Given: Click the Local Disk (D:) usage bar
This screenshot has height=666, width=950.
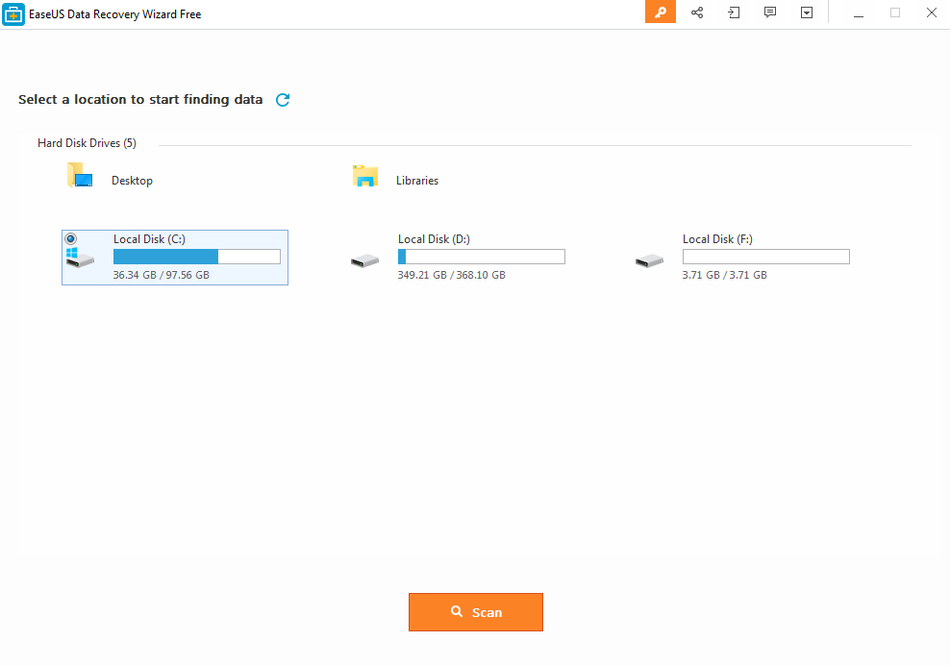Looking at the screenshot, I should click(x=482, y=257).
